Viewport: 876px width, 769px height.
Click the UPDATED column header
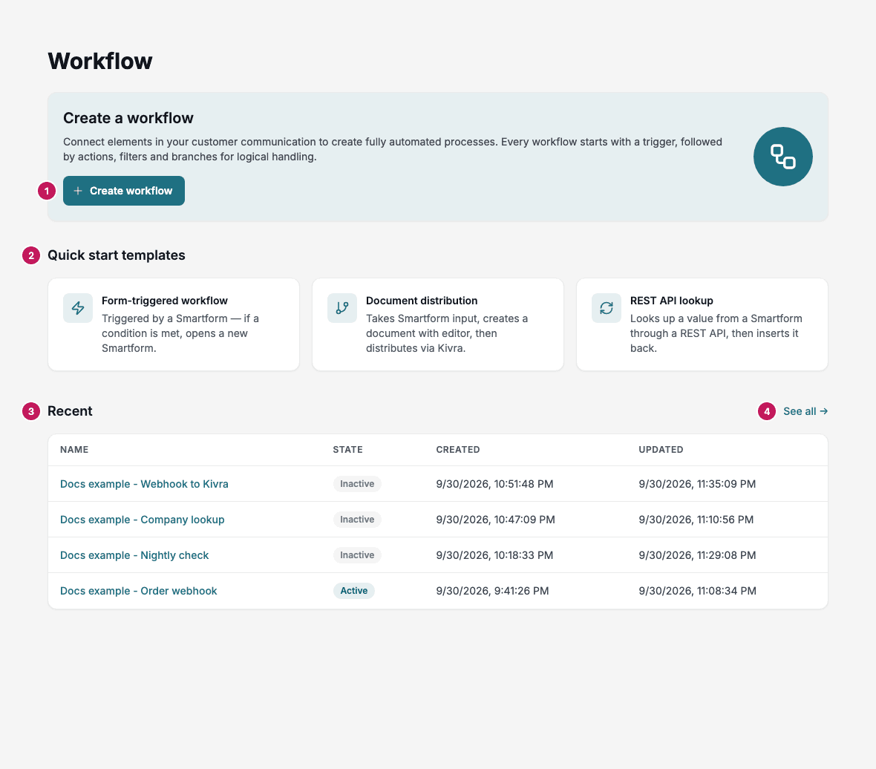tap(661, 450)
